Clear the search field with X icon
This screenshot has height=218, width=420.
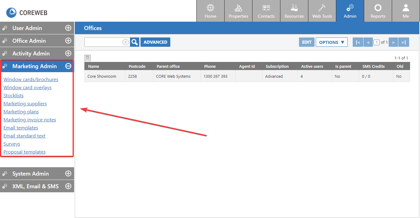[126, 42]
